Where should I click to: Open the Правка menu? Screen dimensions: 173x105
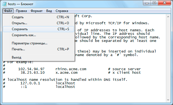coord(21,11)
